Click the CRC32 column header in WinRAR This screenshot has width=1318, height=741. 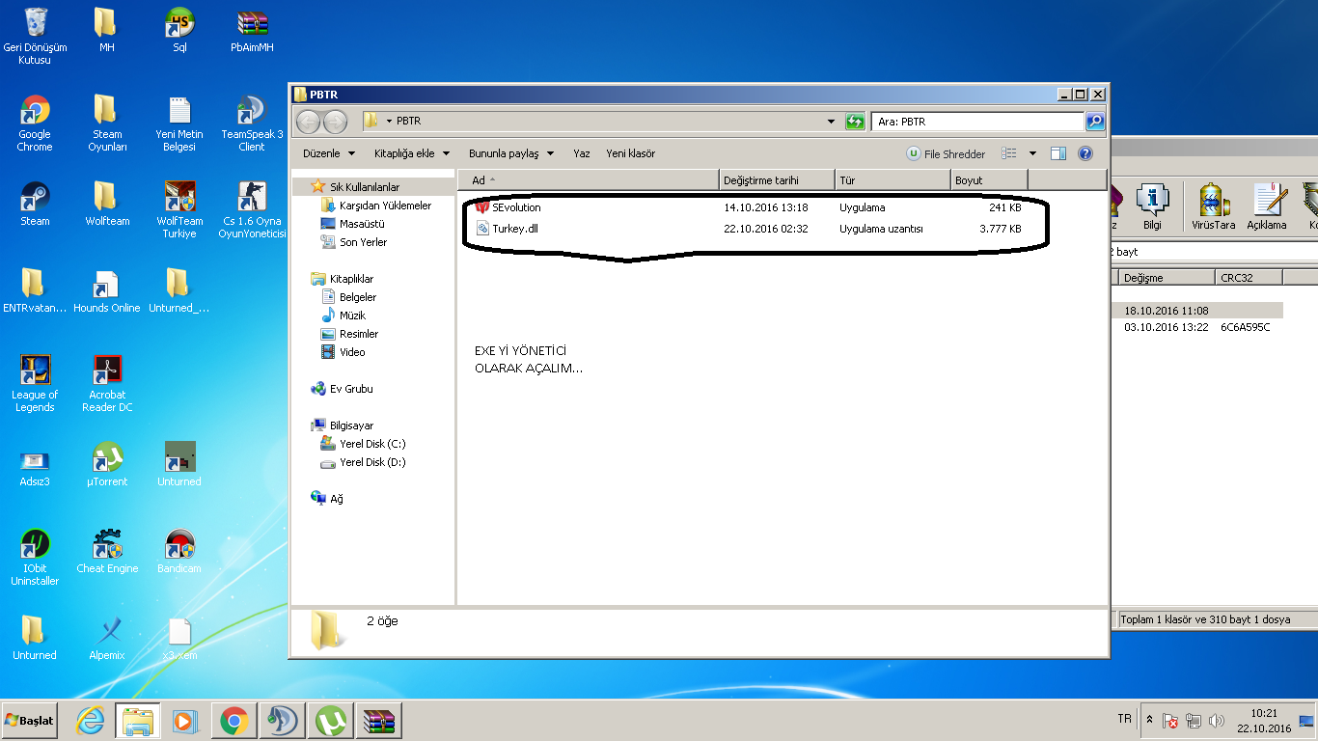1249,277
